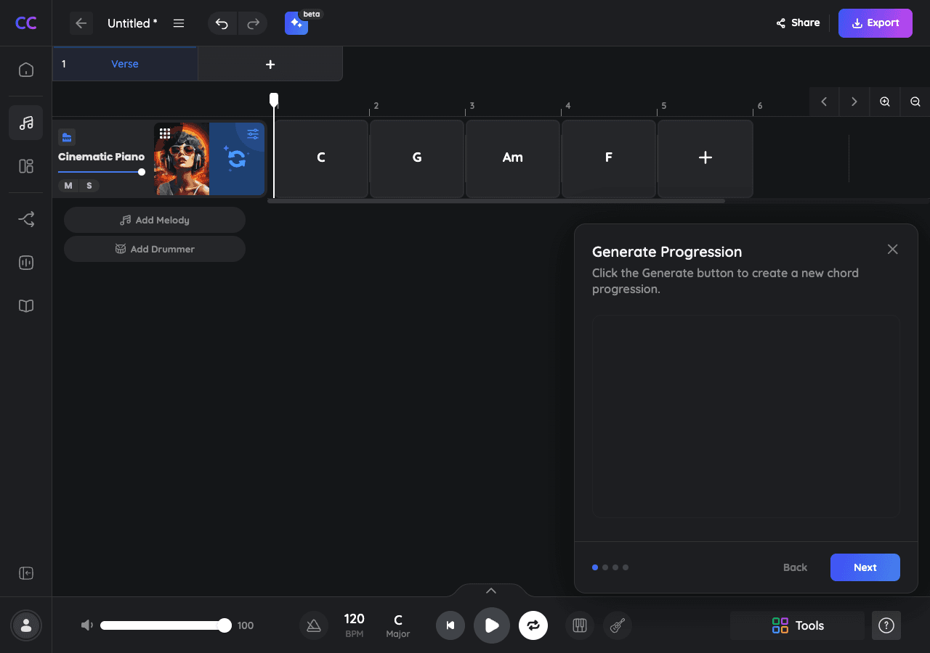Redo the last undone action
This screenshot has width=930, height=653.
coord(253,23)
